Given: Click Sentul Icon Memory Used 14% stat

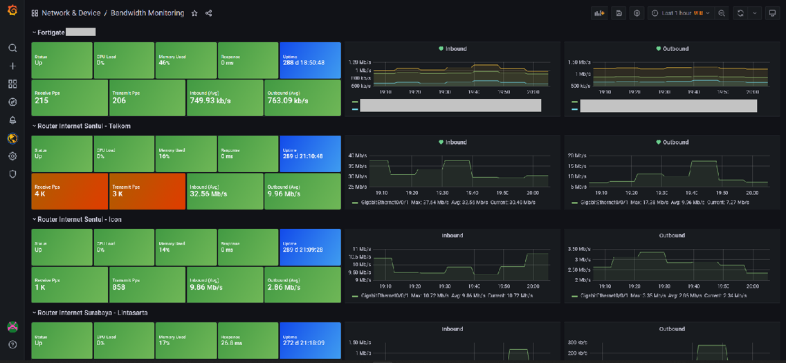Looking at the screenshot, I should tap(186, 247).
